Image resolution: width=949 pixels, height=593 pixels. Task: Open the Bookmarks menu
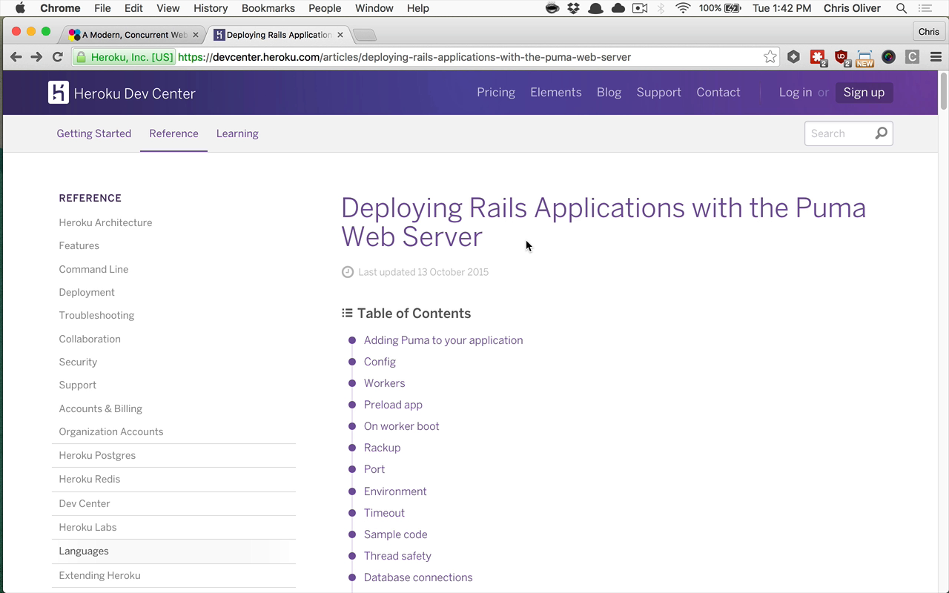268,8
